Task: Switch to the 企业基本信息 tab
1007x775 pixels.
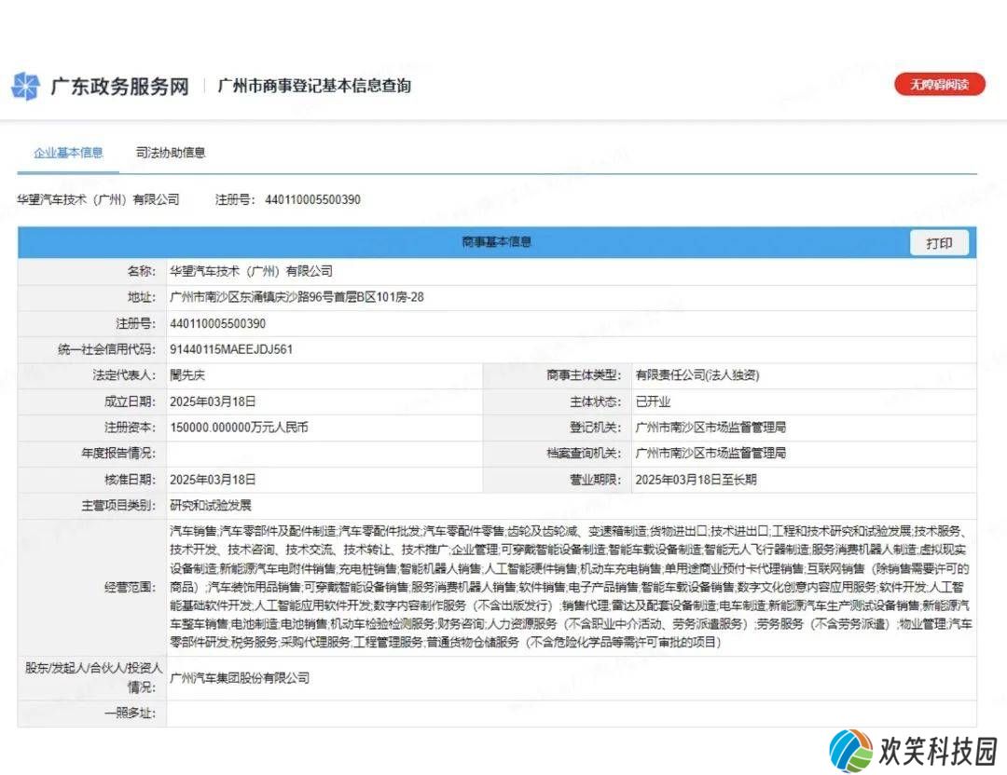Action: [68, 153]
